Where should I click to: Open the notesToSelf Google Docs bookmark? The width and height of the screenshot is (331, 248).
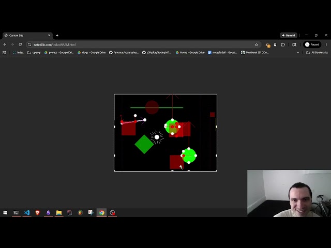(222, 53)
